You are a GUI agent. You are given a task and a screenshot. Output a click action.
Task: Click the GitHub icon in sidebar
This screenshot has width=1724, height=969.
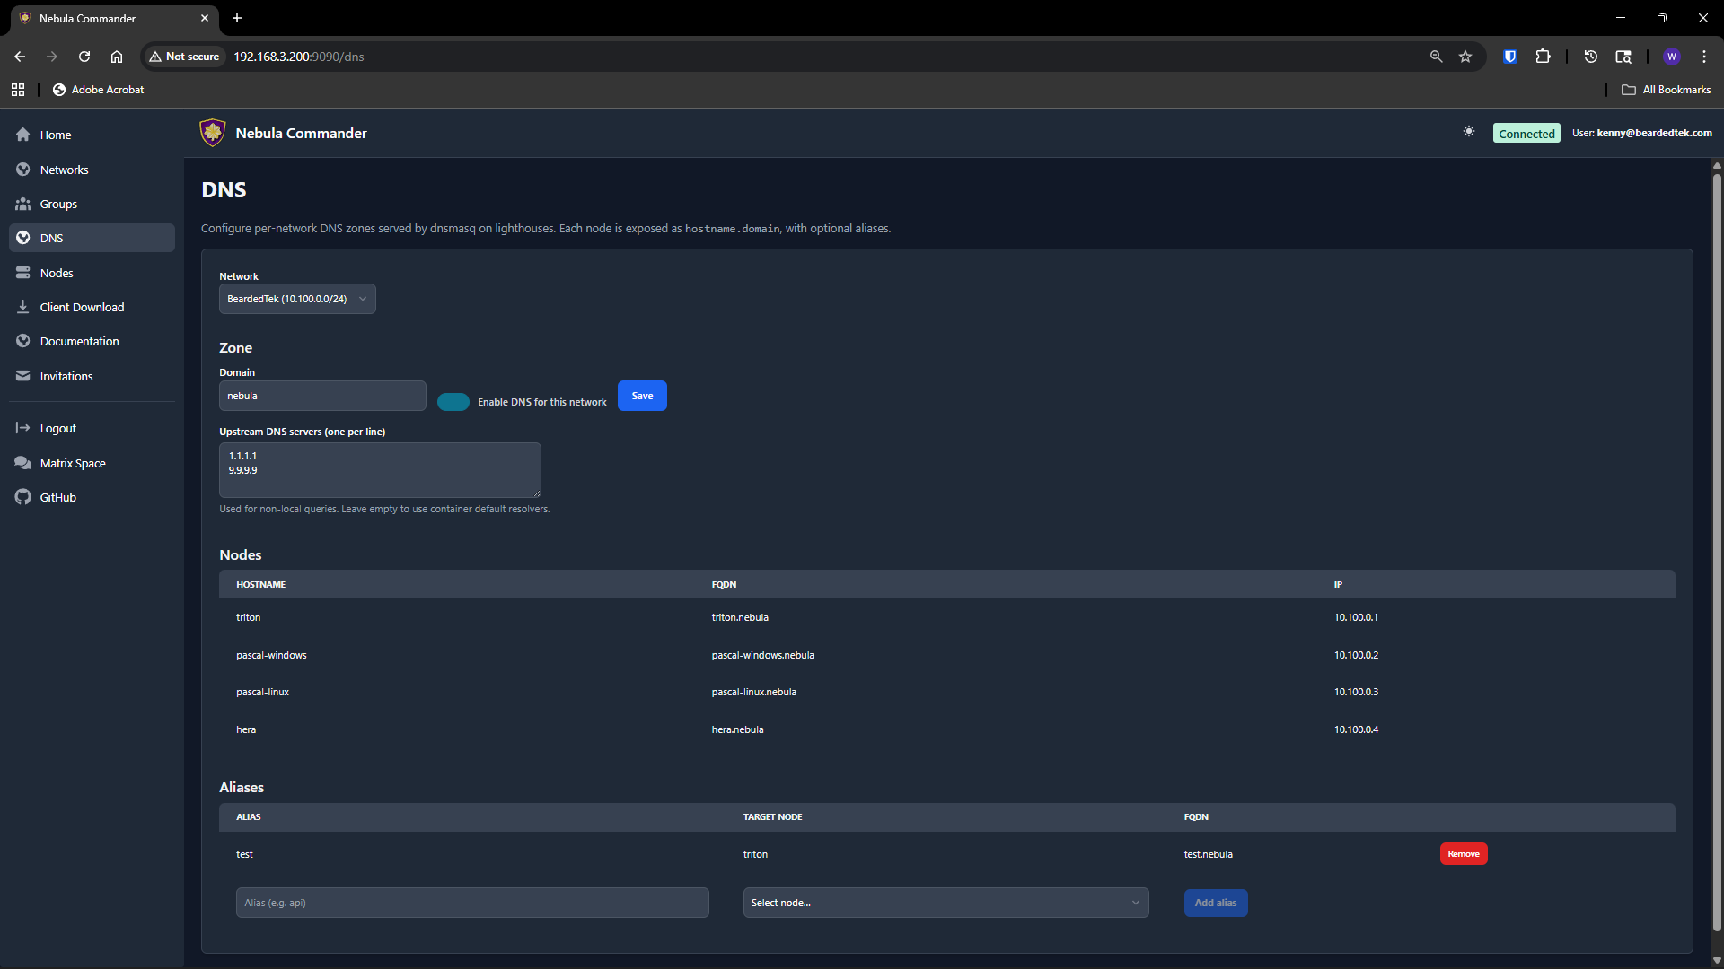pyautogui.click(x=22, y=496)
